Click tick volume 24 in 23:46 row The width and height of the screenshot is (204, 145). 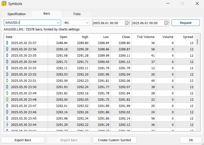[x=153, y=112]
